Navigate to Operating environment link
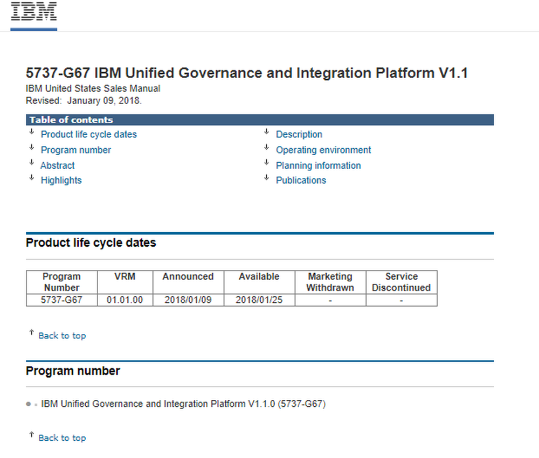Image resolution: width=539 pixels, height=458 pixels. (323, 150)
